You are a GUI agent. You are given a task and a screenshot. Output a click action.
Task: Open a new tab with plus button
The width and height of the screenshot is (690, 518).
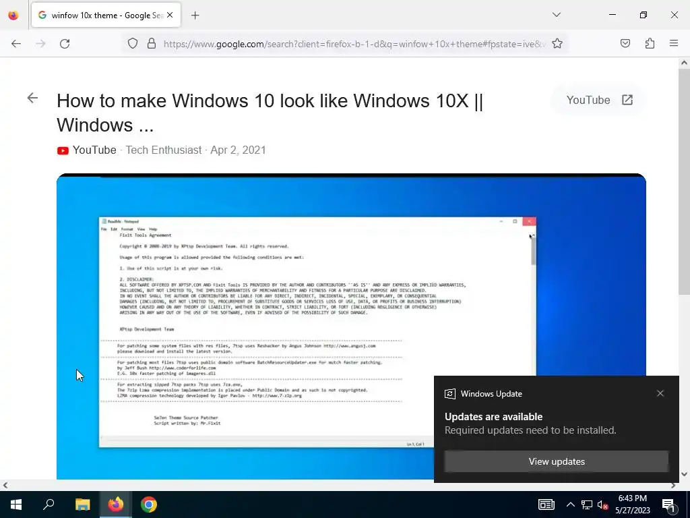point(195,16)
